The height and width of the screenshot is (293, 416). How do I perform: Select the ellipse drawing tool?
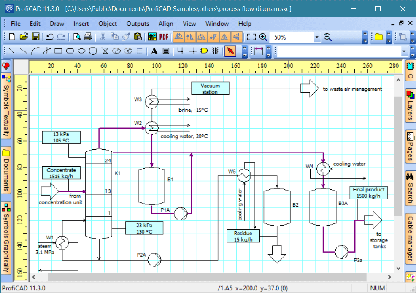(82, 51)
